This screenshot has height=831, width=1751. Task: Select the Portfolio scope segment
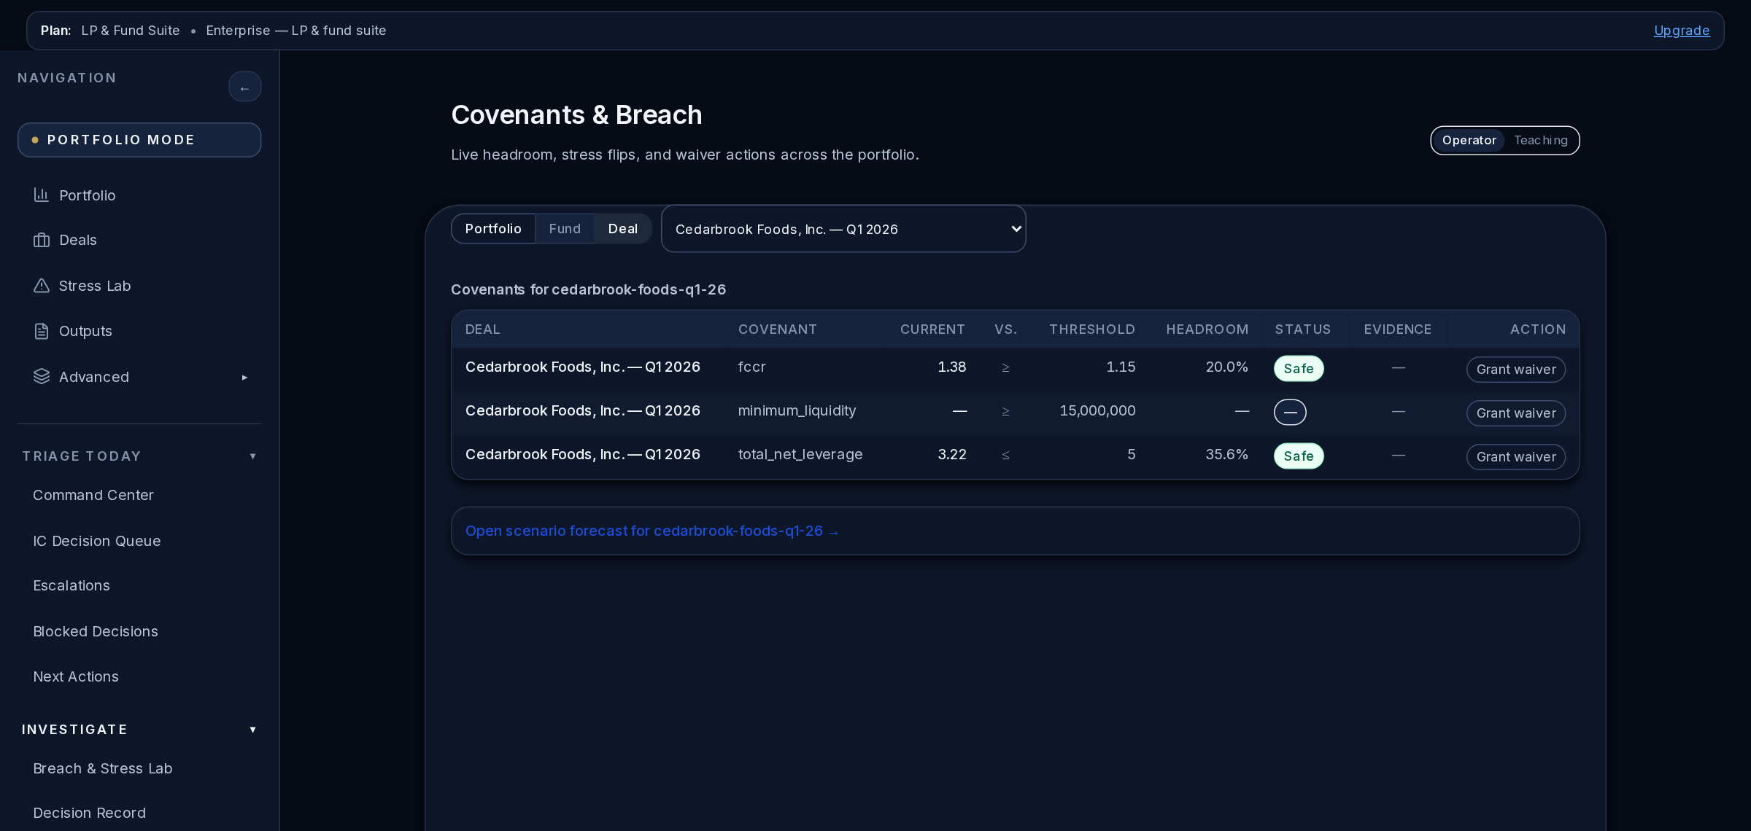(x=493, y=229)
